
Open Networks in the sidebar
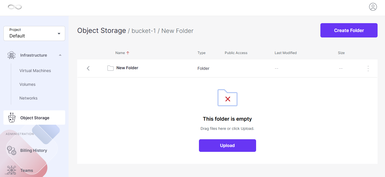[28, 98]
